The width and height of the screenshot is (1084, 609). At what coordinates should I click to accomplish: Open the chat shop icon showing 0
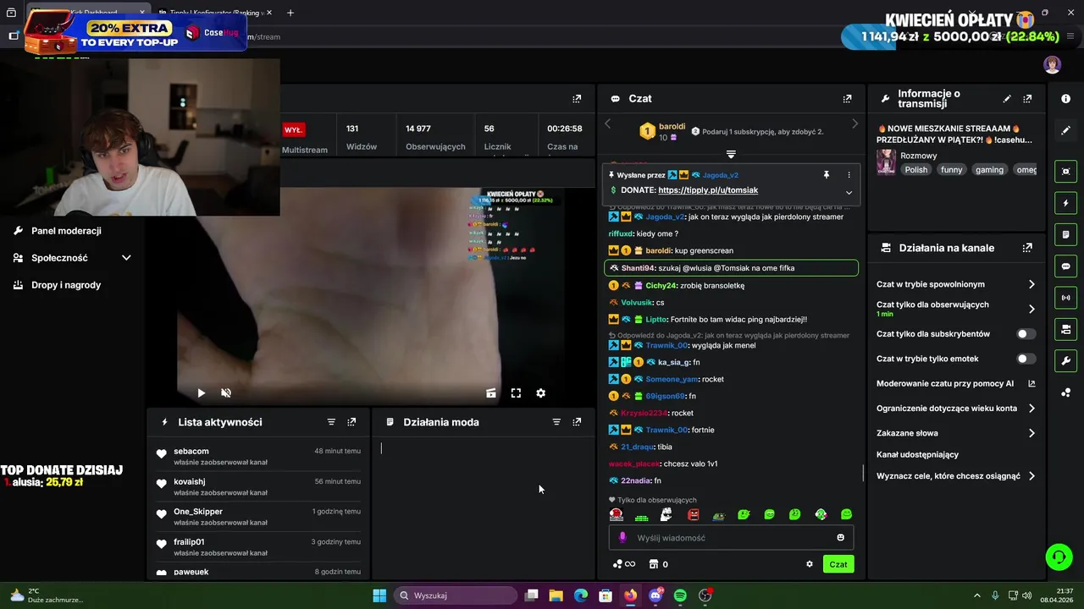pos(658,564)
